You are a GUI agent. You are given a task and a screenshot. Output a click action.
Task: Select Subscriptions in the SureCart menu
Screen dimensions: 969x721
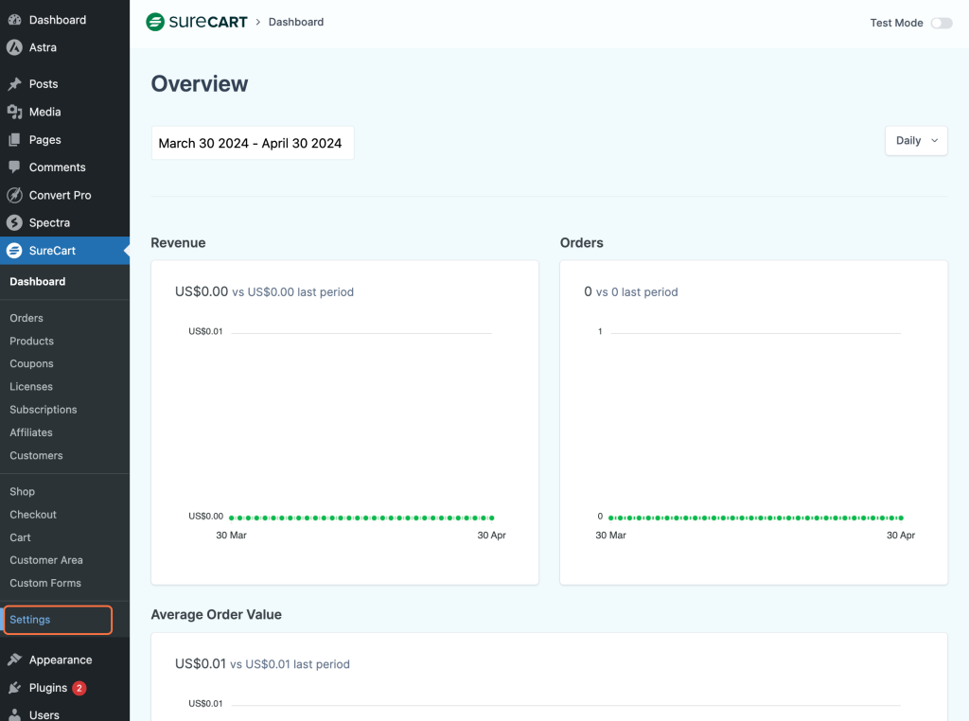pyautogui.click(x=44, y=410)
